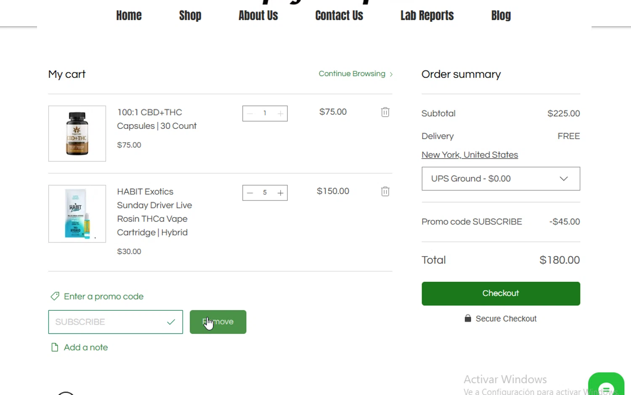Navigate to Contact Us
Image resolution: width=631 pixels, height=395 pixels.
tap(339, 16)
